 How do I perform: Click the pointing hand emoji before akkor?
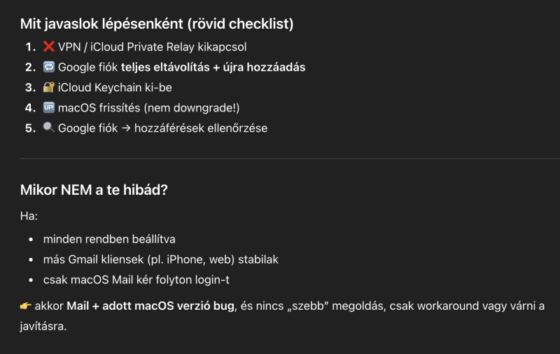[27, 307]
